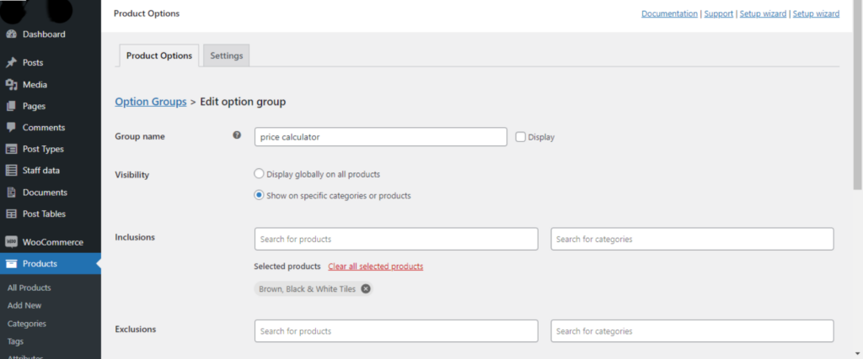The height and width of the screenshot is (359, 863).
Task: Click the Post Tables grid icon
Action: (11, 214)
